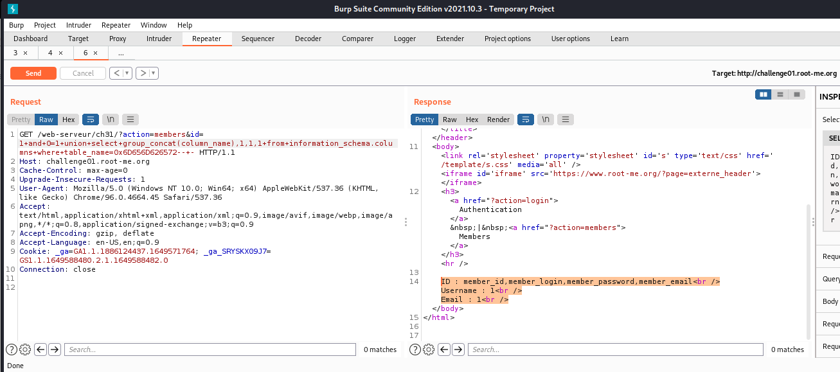Click the Response search input field
This screenshot has width=840, height=372.
coord(616,350)
